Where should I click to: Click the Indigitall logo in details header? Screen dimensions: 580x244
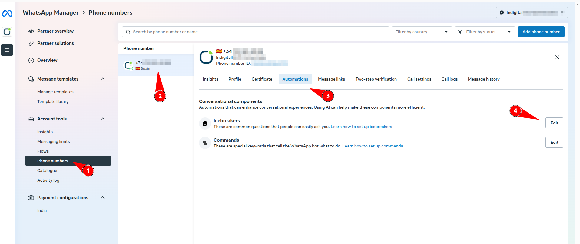pos(206,57)
